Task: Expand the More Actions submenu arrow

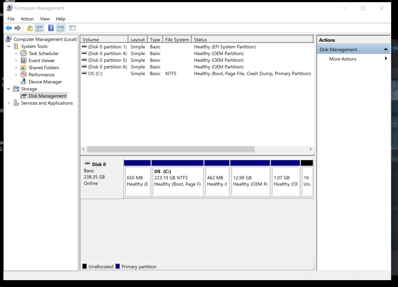Action: pyautogui.click(x=386, y=59)
